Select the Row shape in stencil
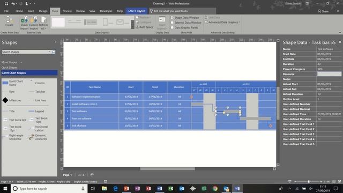 (9, 92)
